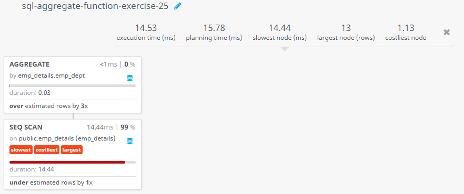
Task: Click the largest node rows statistic
Action: tap(346, 33)
